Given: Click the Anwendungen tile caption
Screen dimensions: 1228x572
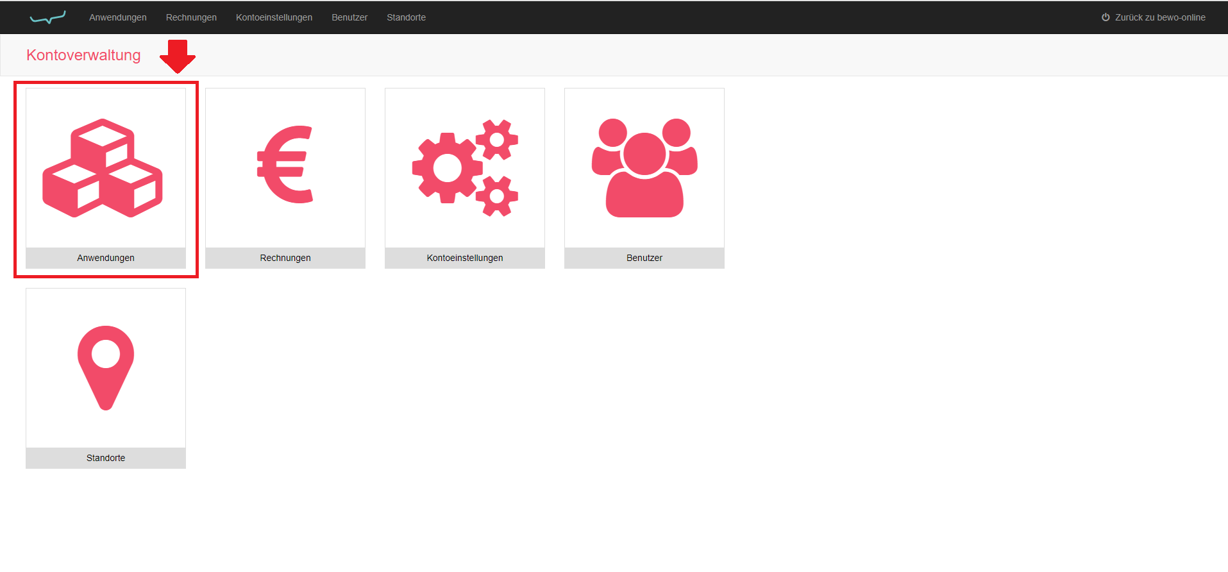Looking at the screenshot, I should click(106, 258).
